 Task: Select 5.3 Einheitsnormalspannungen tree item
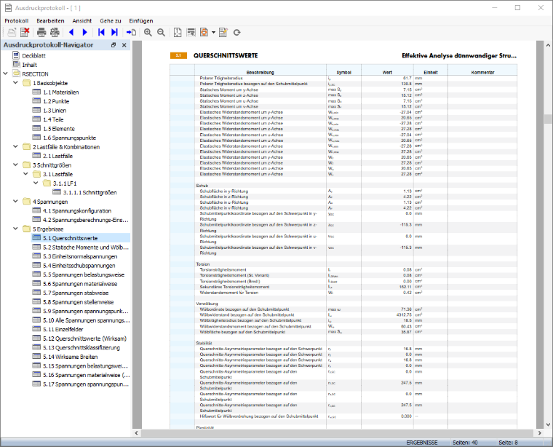(x=80, y=256)
